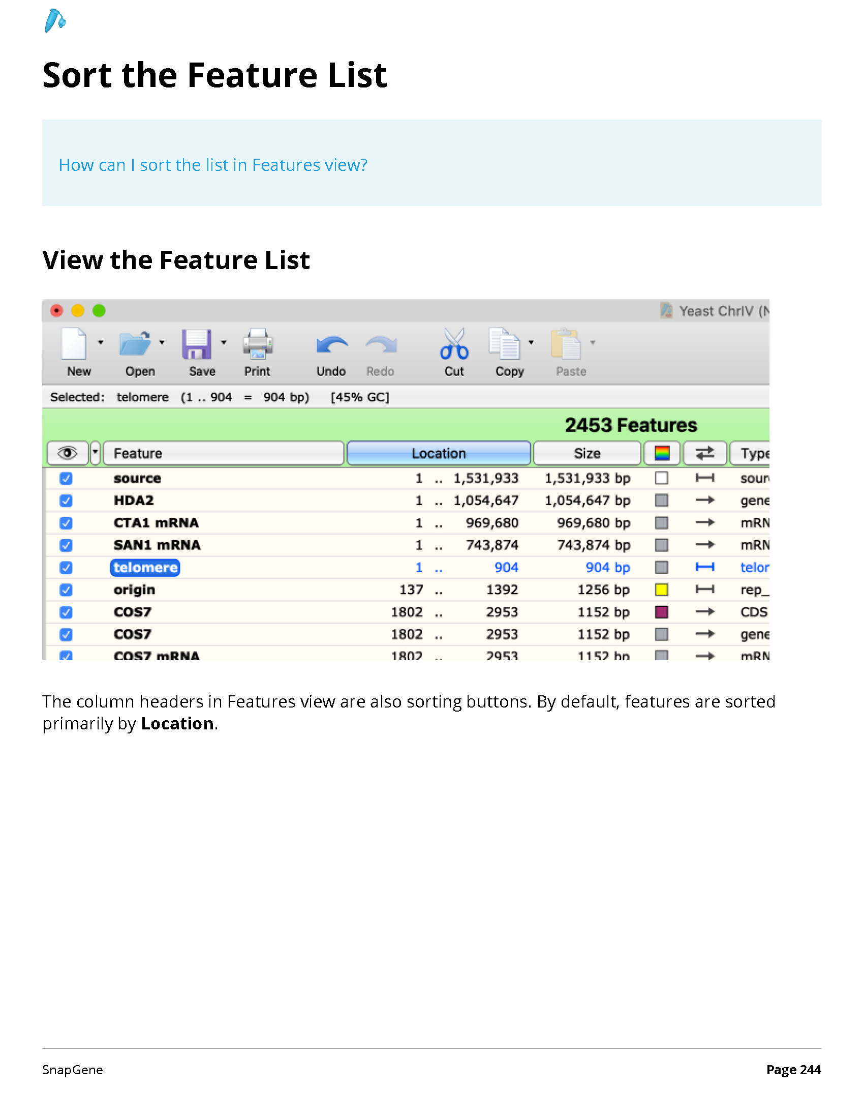Uncheck the SAN1 mRNA checkbox
864x1119 pixels.
(x=66, y=545)
